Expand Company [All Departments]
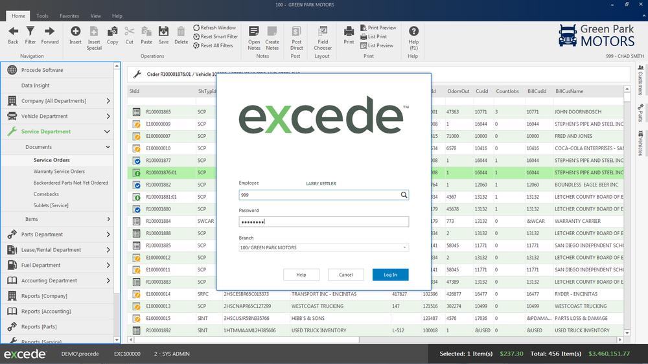The image size is (648, 364). click(108, 101)
